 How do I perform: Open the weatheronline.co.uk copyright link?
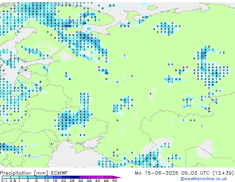tap(204, 179)
